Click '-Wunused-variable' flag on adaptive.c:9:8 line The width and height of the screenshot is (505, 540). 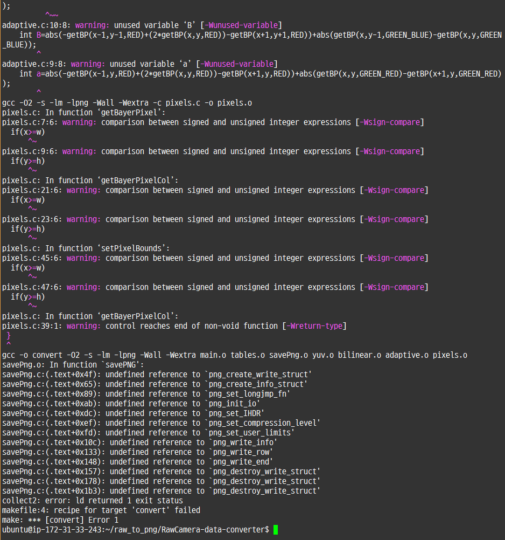pos(237,64)
